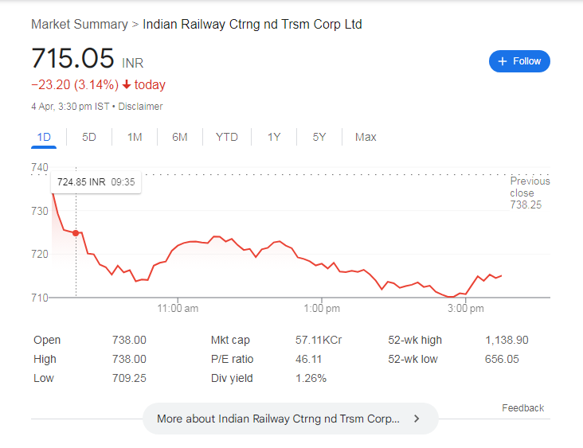583x448 pixels.
Task: Click the Feedback link
Action: [x=522, y=408]
